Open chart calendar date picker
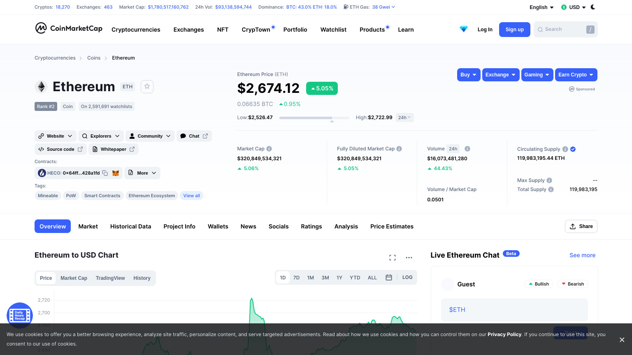The height and width of the screenshot is (355, 632). pyautogui.click(x=389, y=277)
